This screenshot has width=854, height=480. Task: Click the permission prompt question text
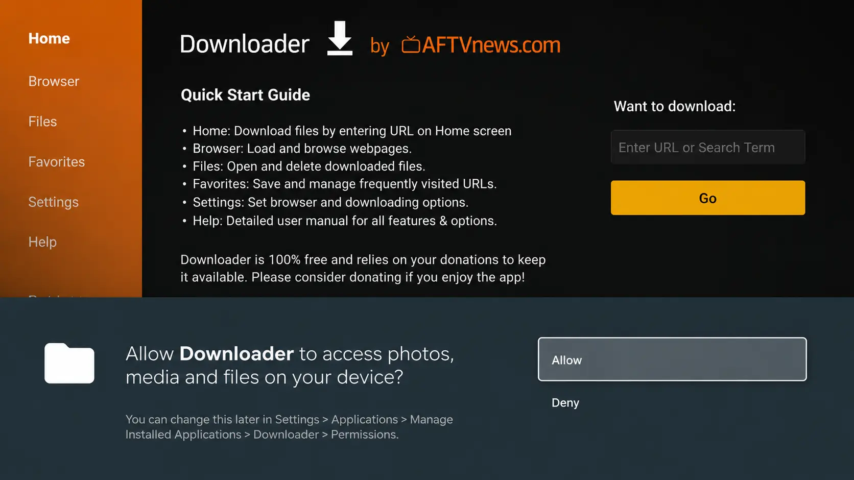(290, 366)
